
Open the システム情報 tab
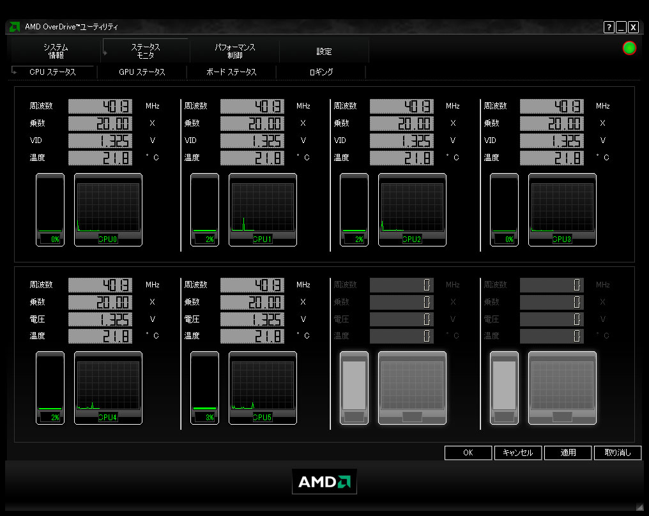pos(56,51)
